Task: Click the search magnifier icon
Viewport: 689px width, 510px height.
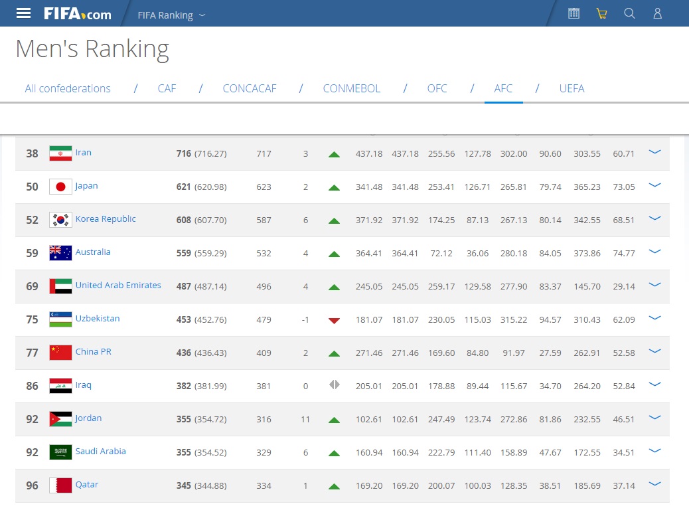Action: [629, 13]
